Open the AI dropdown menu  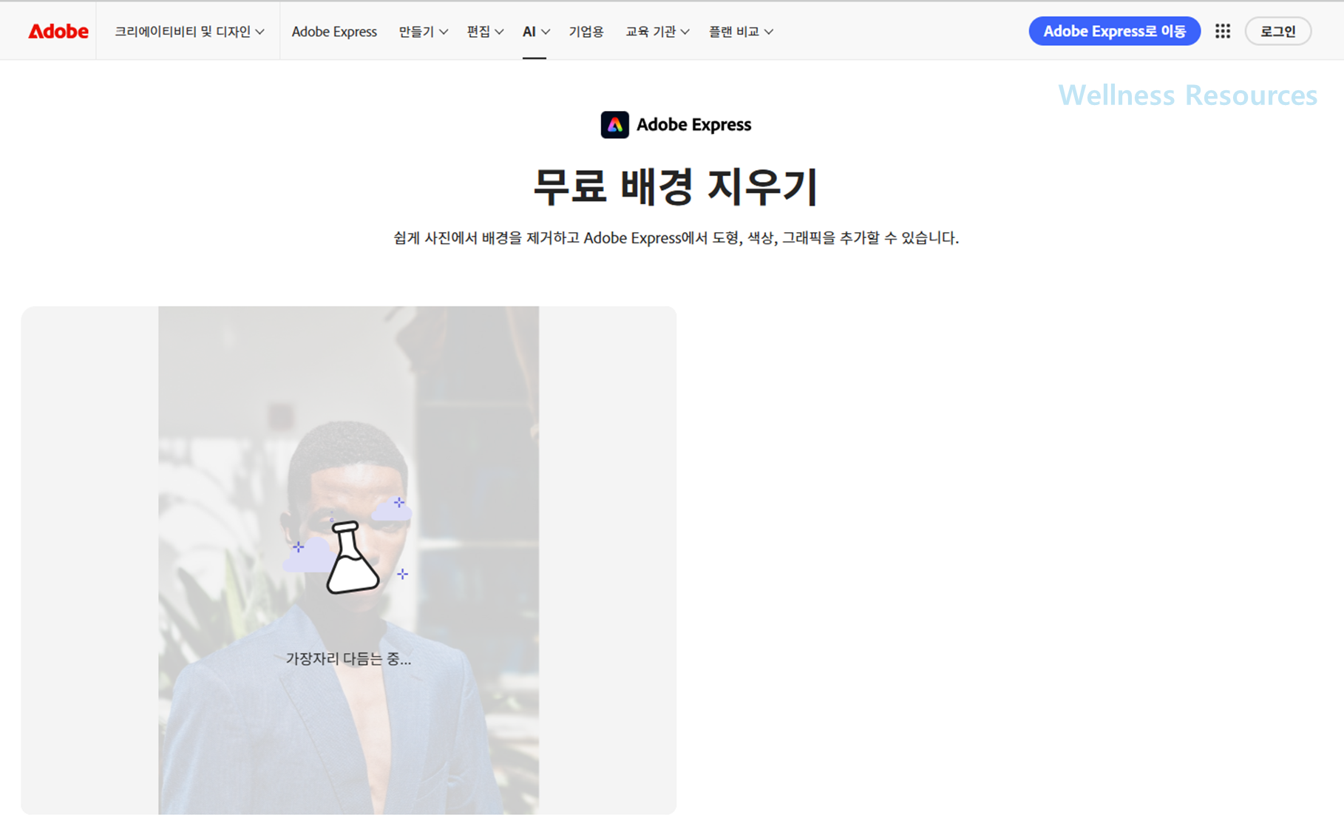535,31
